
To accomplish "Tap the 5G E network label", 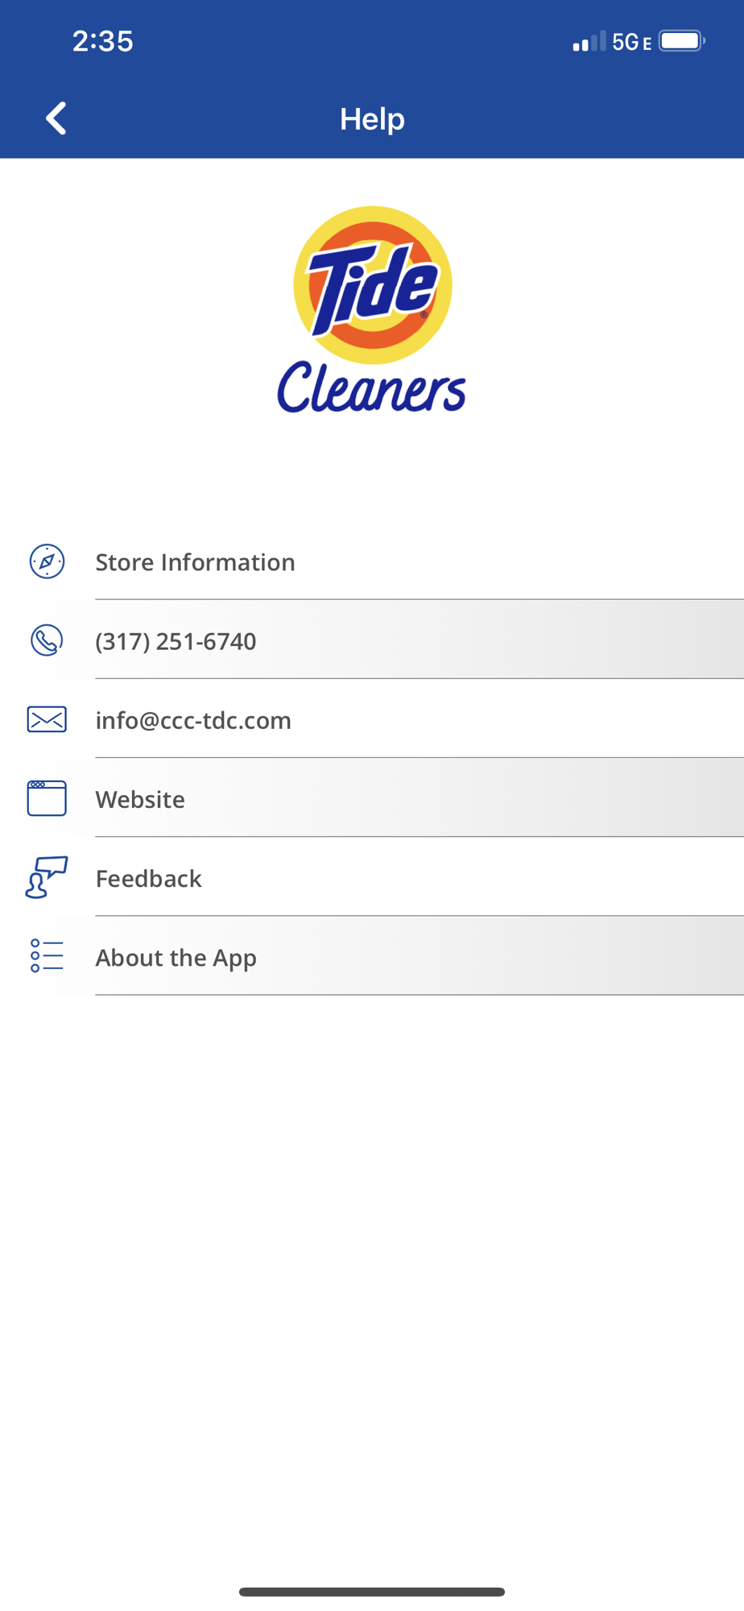I will [x=631, y=42].
